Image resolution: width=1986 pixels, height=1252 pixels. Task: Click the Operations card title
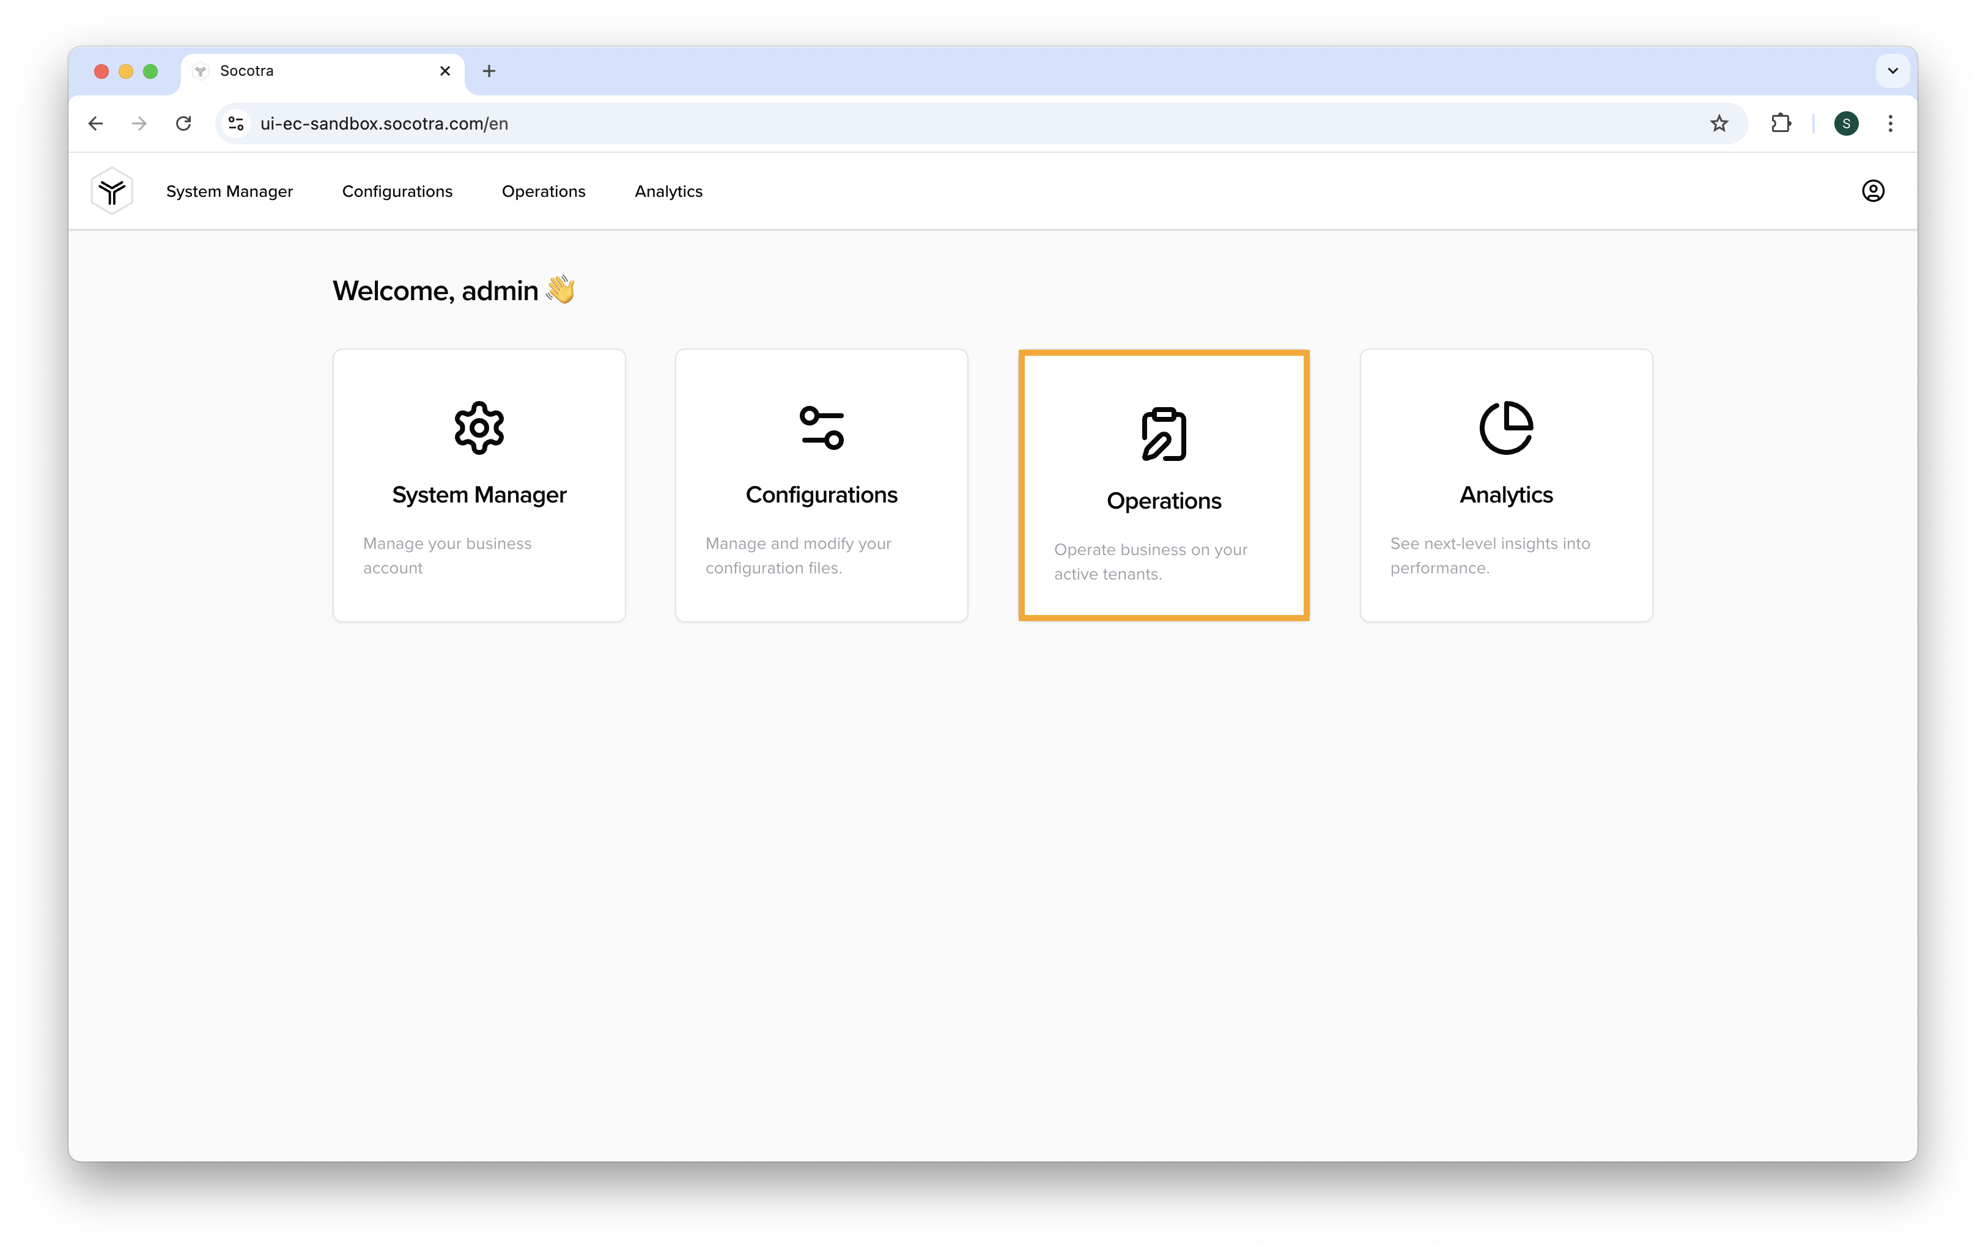point(1164,501)
